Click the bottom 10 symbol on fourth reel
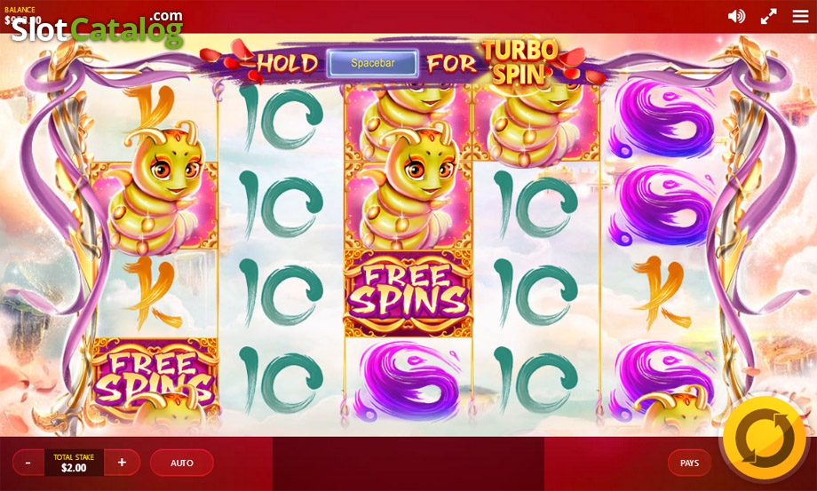 click(x=536, y=382)
